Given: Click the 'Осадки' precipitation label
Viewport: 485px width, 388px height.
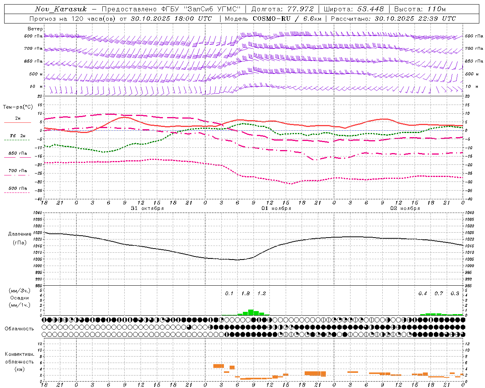Looking at the screenshot, I should (x=19, y=298).
